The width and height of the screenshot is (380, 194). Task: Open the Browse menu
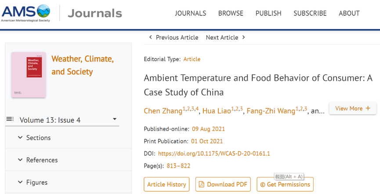[231, 13]
